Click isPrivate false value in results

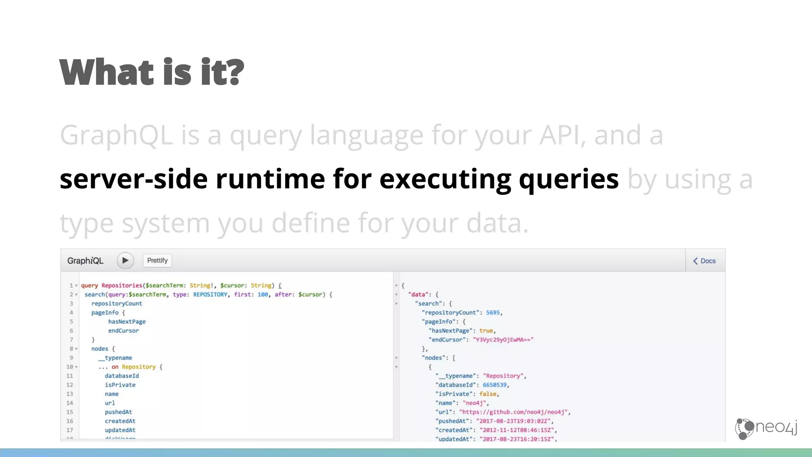(x=488, y=394)
